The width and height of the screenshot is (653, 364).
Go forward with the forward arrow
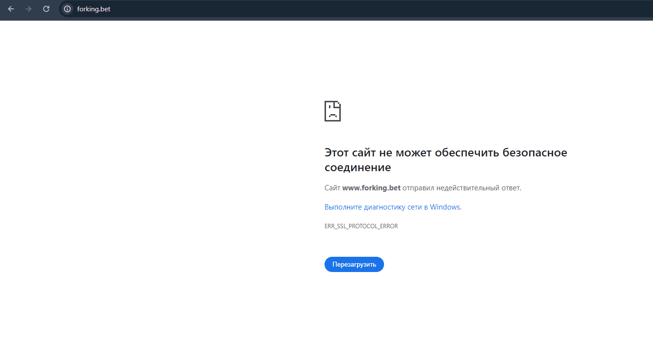click(29, 9)
